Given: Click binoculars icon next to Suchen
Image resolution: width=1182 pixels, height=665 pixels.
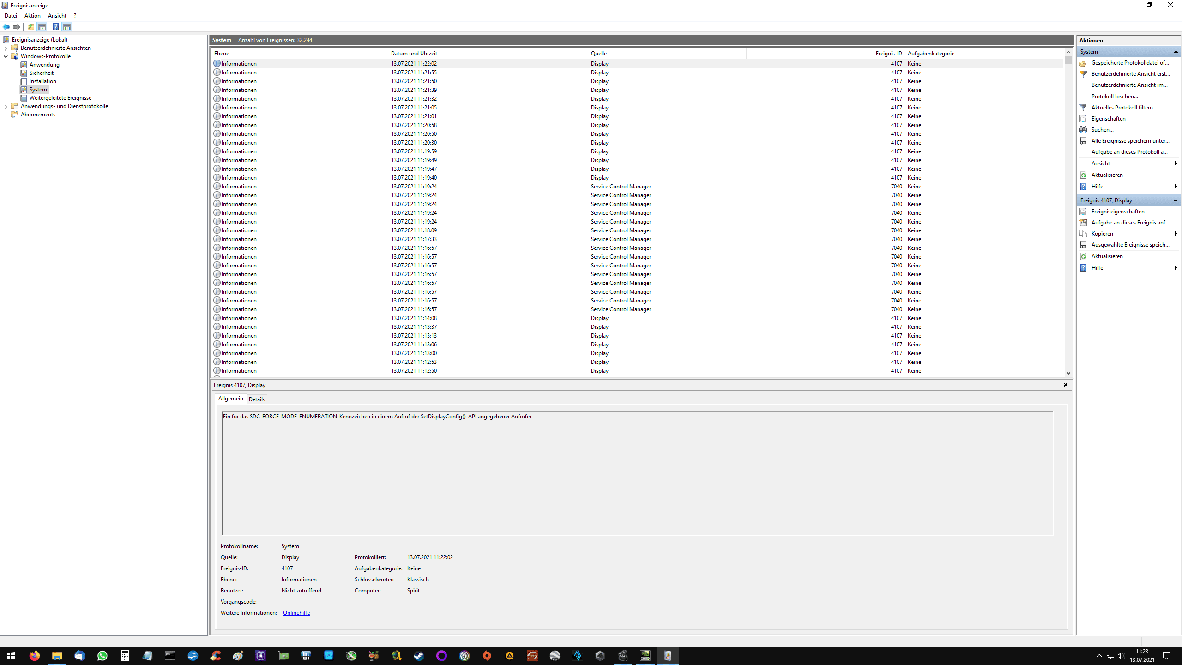Looking at the screenshot, I should 1083,130.
